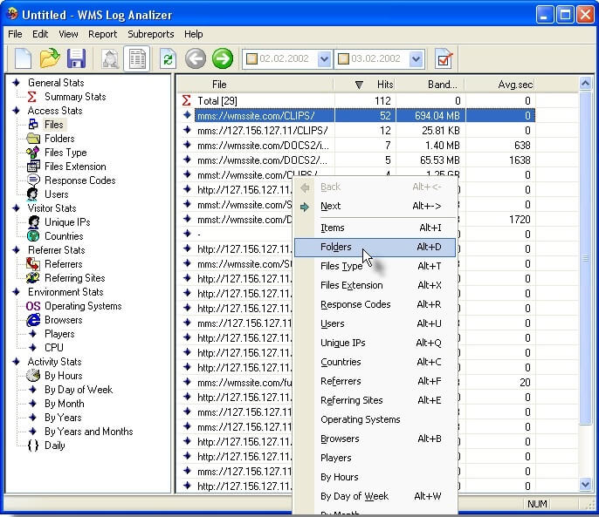Click the vertical scrollbar thumb

click(x=585, y=258)
